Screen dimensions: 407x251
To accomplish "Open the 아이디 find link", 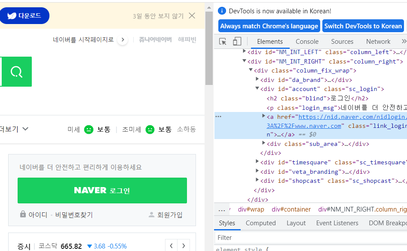I will tap(38, 215).
